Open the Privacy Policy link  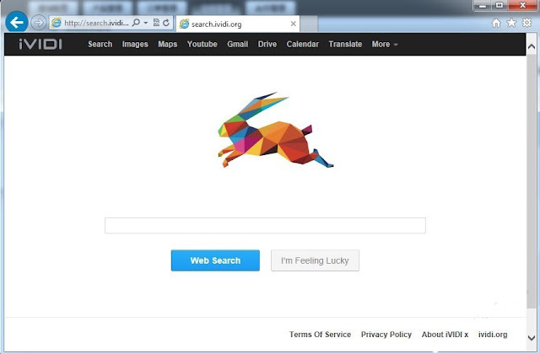click(386, 335)
